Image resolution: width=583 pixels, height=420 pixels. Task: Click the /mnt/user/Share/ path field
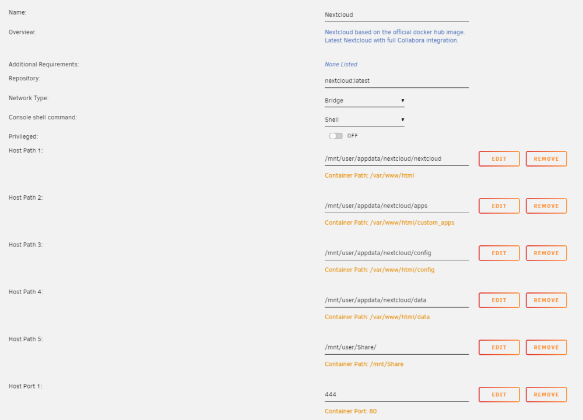396,348
